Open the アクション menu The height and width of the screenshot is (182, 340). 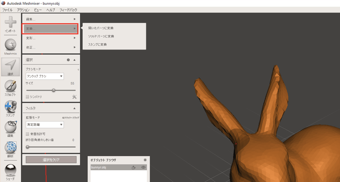[x=23, y=10]
